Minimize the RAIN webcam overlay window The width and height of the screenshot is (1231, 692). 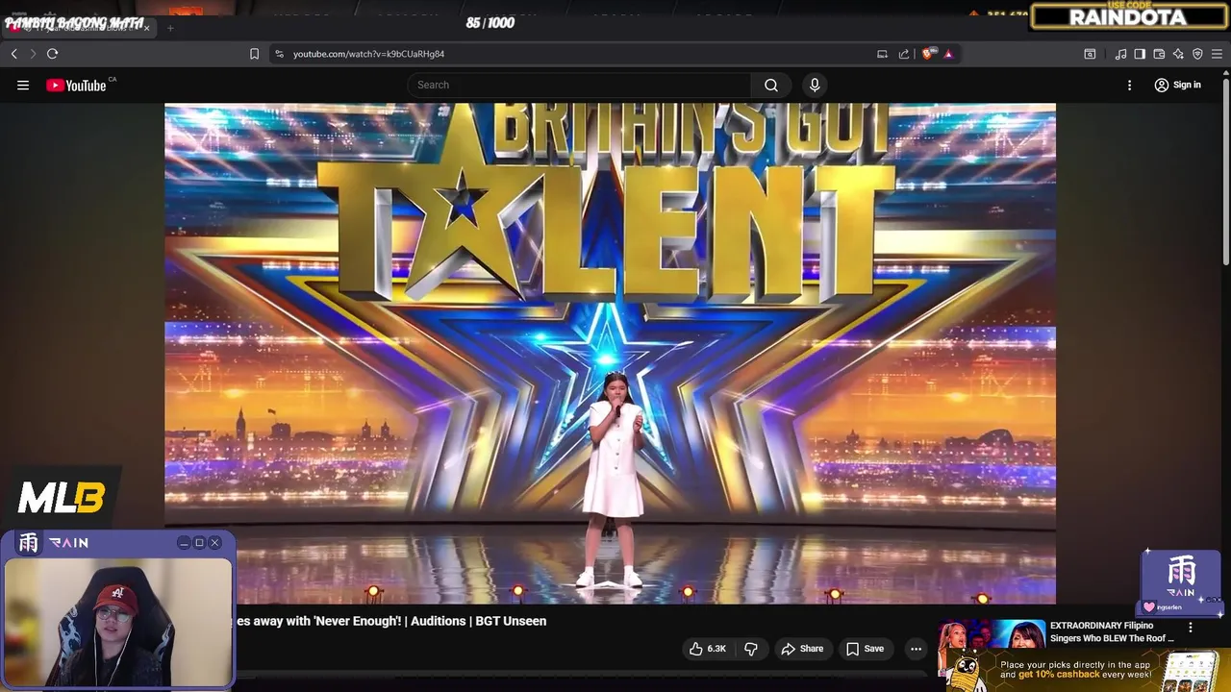point(183,543)
